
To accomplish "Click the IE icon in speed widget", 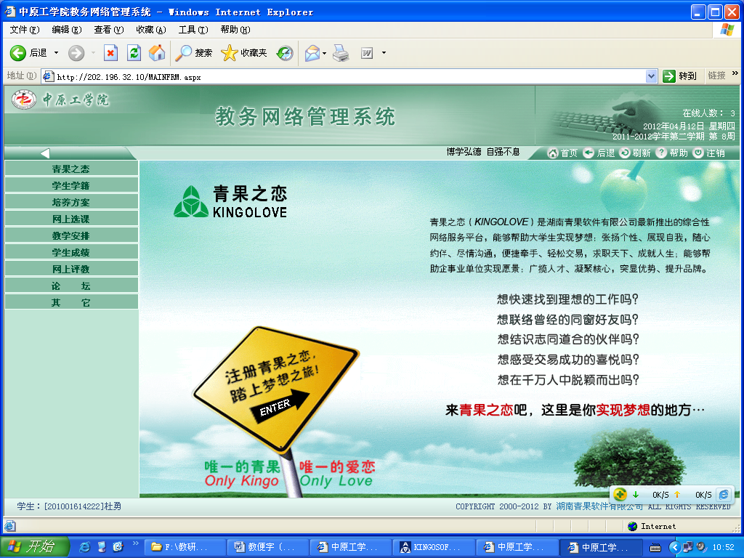I will [x=724, y=494].
